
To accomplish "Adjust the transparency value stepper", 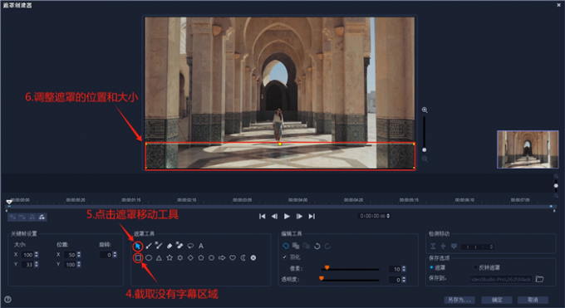I will (x=404, y=280).
